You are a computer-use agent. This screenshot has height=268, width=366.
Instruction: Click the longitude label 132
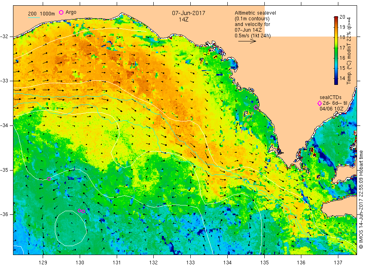pyautogui.click(x=154, y=263)
